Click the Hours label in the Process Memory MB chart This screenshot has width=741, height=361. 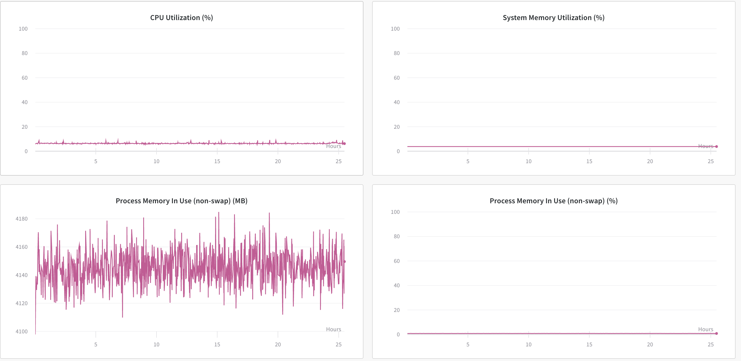(x=333, y=329)
